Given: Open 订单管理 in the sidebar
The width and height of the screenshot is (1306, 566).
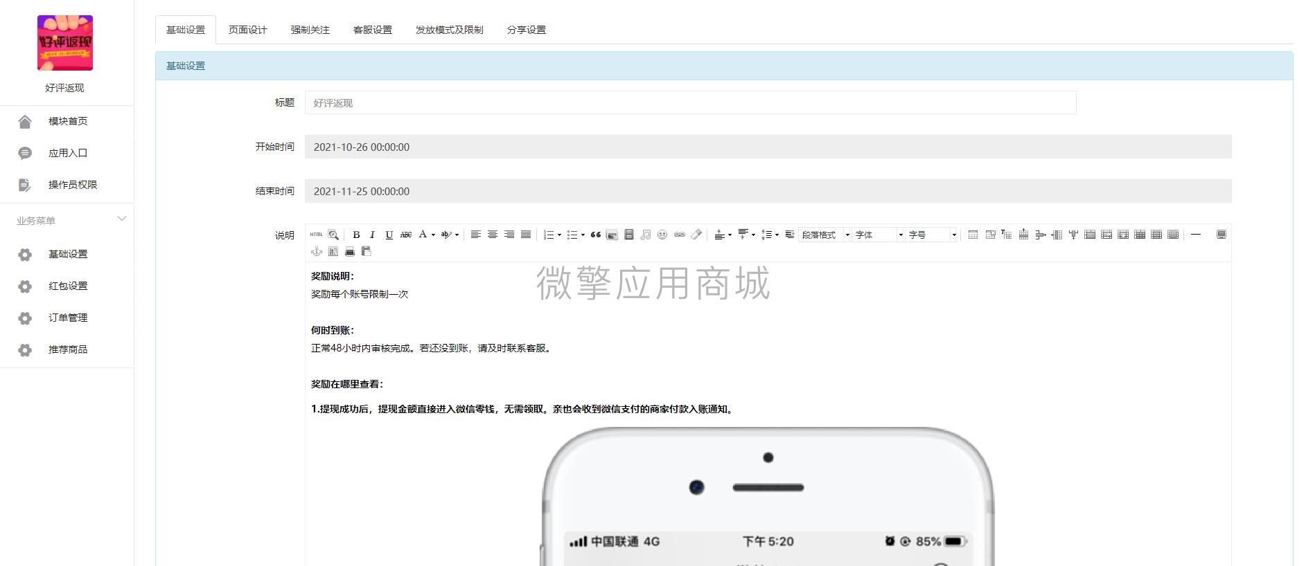Looking at the screenshot, I should [67, 318].
